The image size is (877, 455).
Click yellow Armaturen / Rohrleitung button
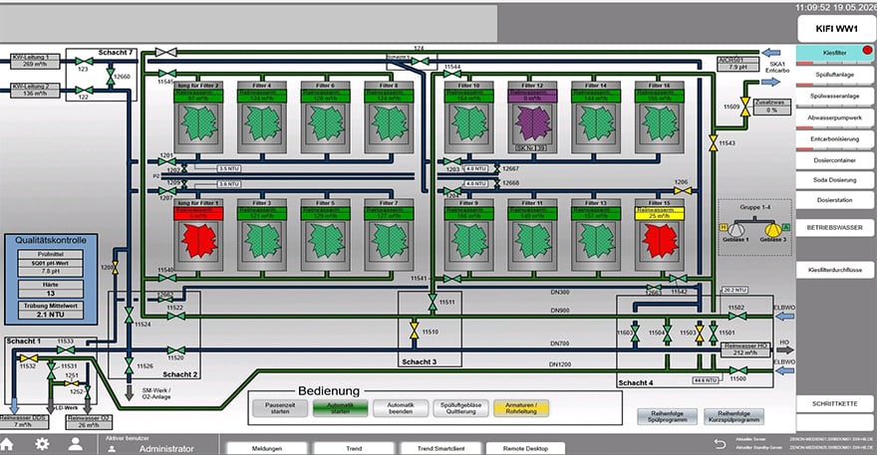click(521, 408)
